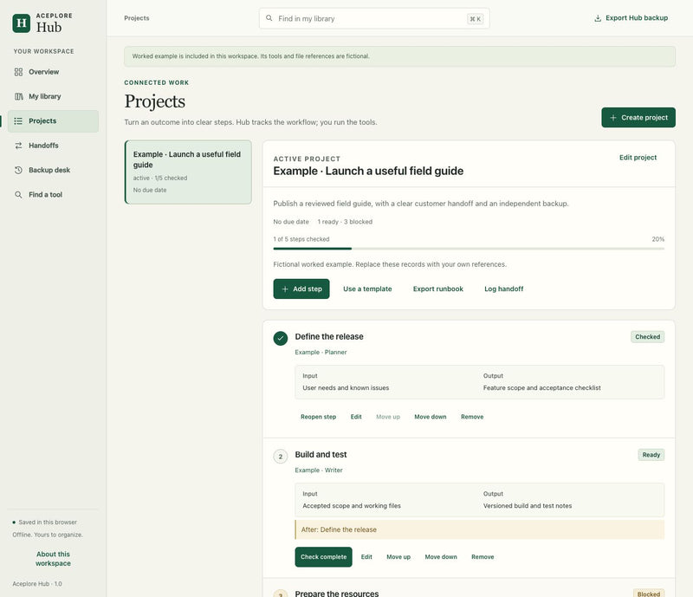
Task: Click the download icon beside Export Hub backup
Action: (x=598, y=18)
